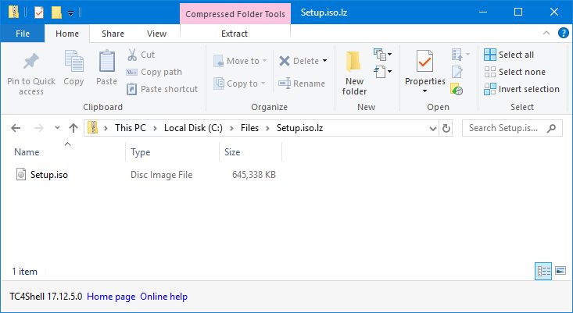Click Select all
573x313 pixels.
pyautogui.click(x=509, y=55)
